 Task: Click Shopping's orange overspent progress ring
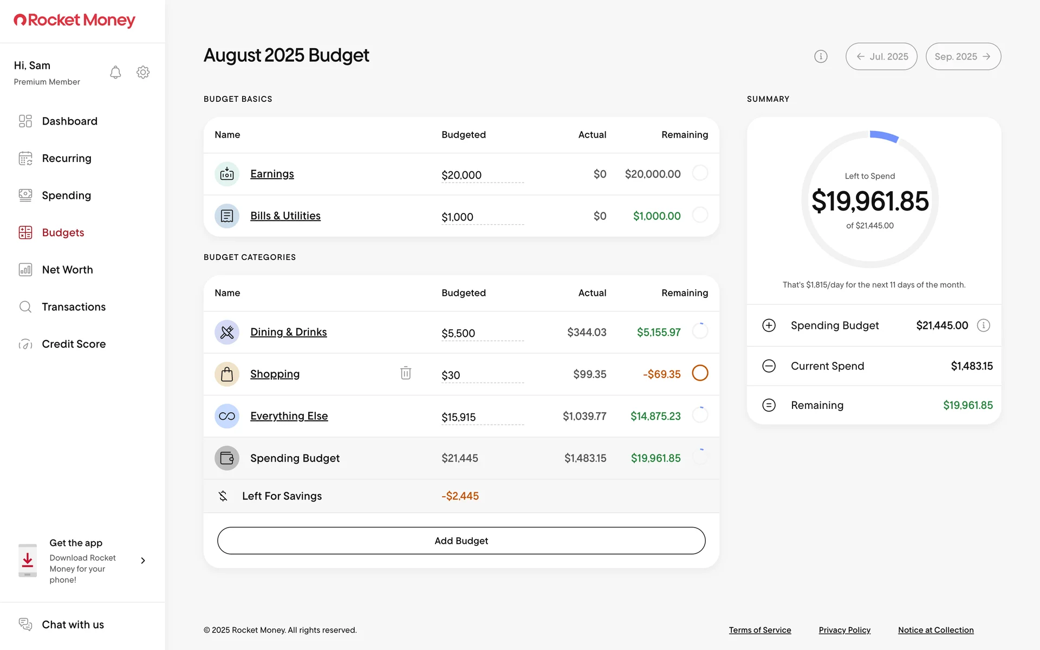[700, 373]
